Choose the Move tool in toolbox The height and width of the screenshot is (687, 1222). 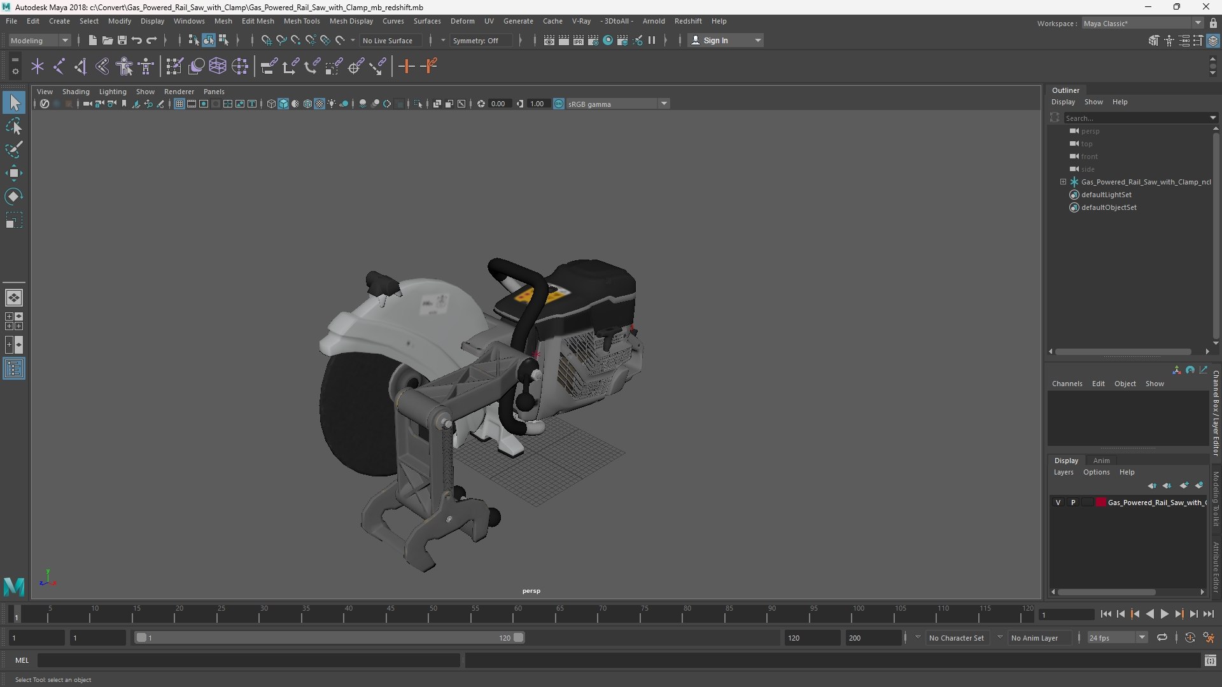click(14, 173)
